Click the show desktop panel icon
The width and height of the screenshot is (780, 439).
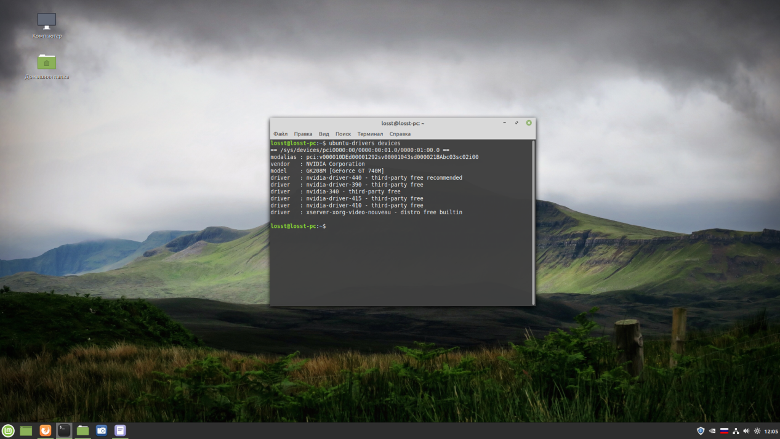pyautogui.click(x=26, y=431)
